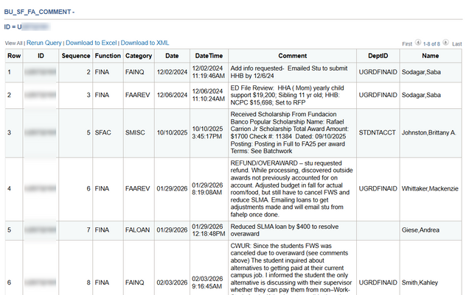469x295 pixels.
Task: Click the Category column header
Action: [139, 56]
